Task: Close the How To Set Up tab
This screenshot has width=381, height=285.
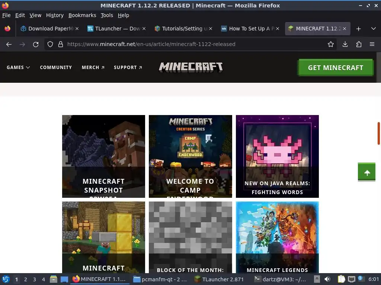Action: pyautogui.click(x=278, y=29)
